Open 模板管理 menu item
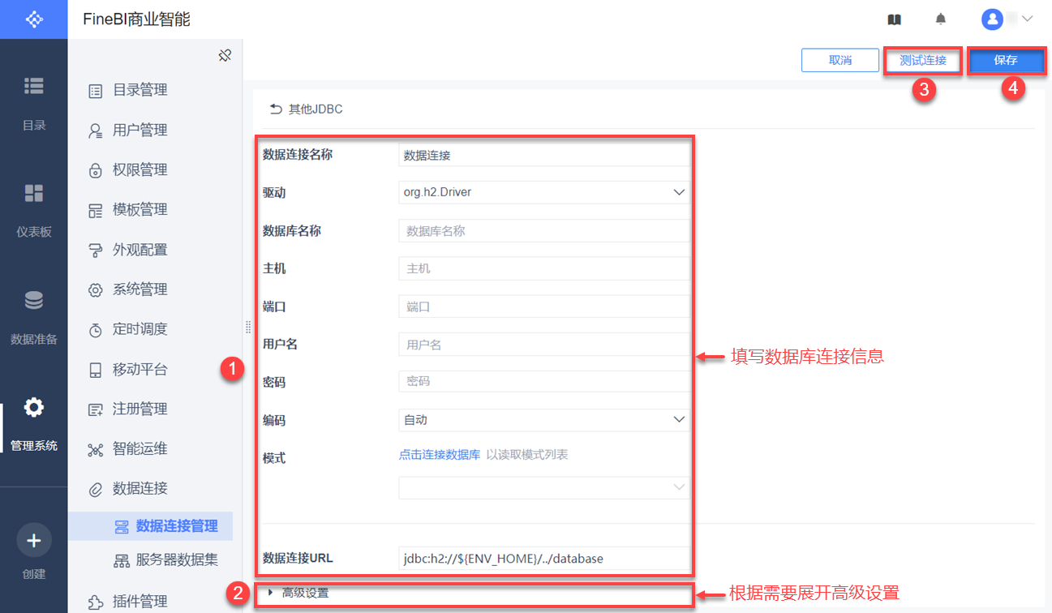Viewport: 1052px width, 613px height. coord(140,209)
